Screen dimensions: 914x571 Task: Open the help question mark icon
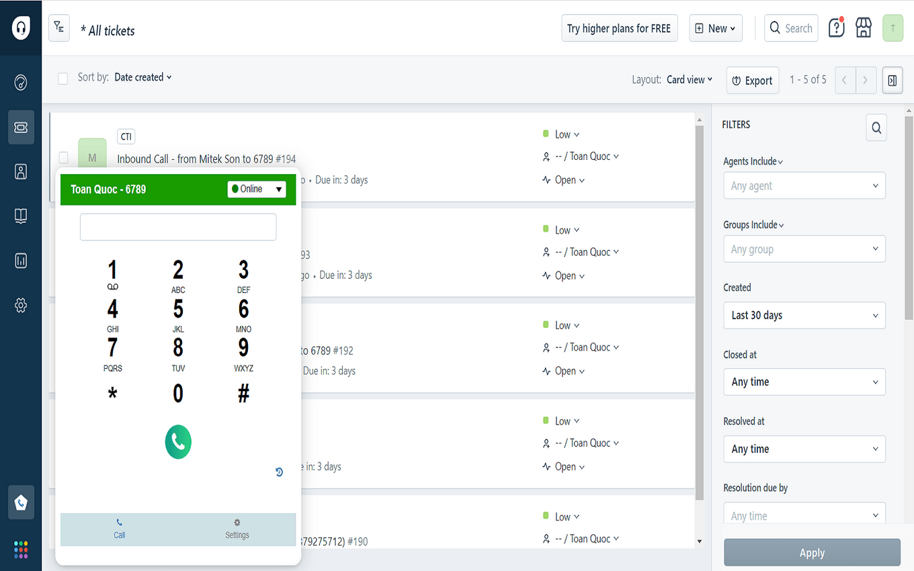point(836,28)
